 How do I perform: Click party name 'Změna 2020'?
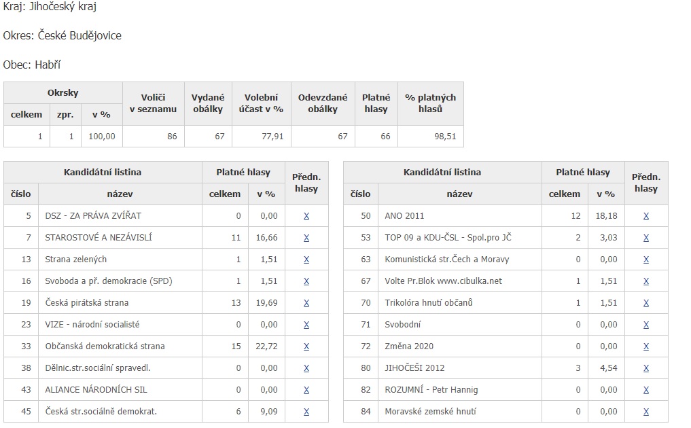click(409, 346)
